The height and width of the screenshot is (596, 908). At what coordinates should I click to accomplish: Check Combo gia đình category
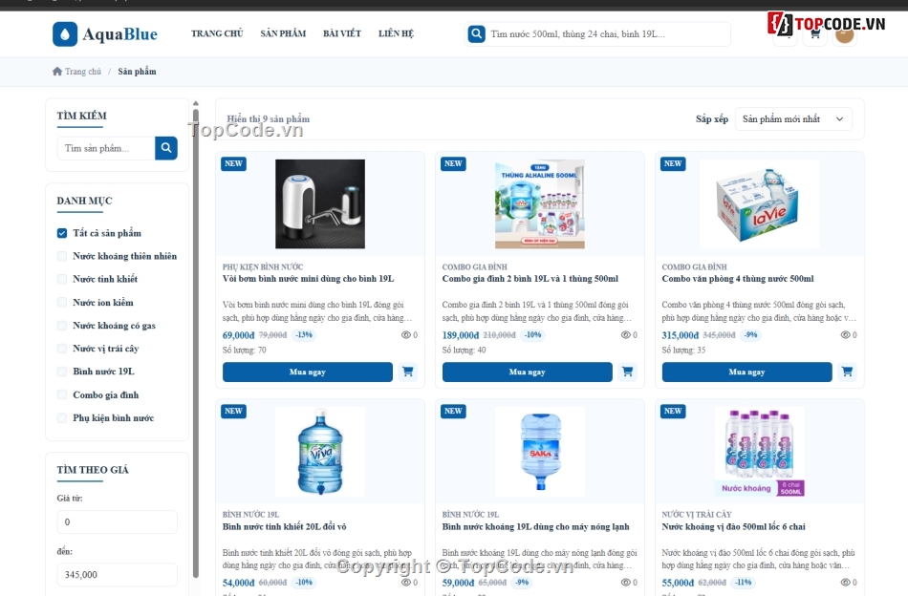(x=62, y=394)
